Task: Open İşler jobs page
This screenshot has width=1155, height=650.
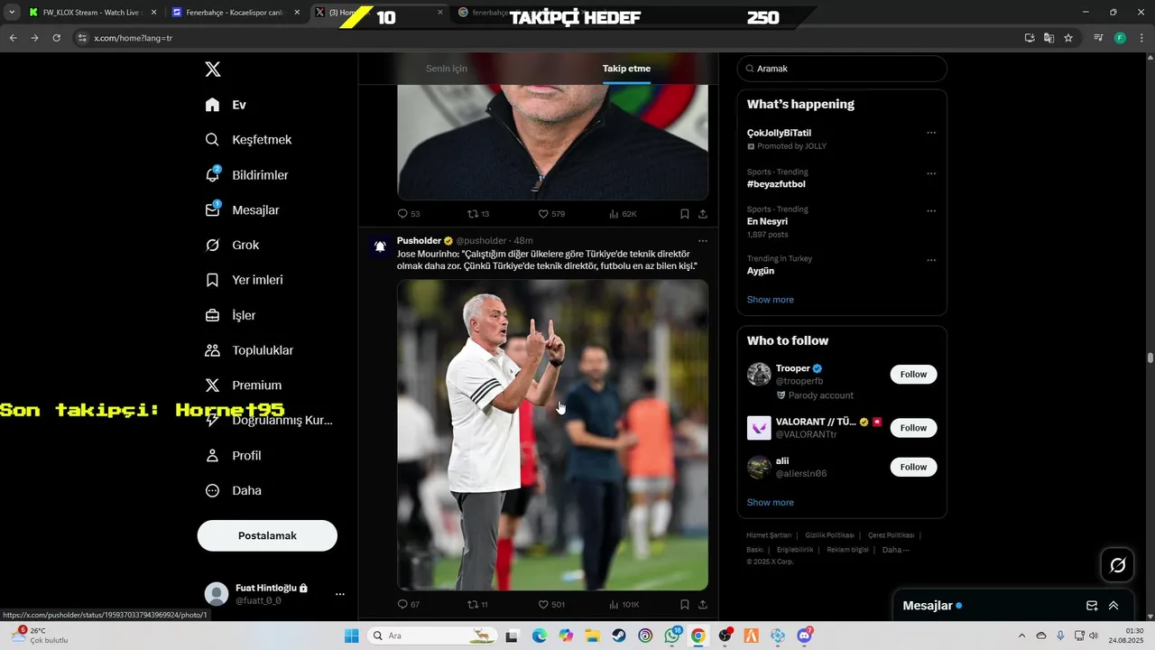Action: (230, 315)
